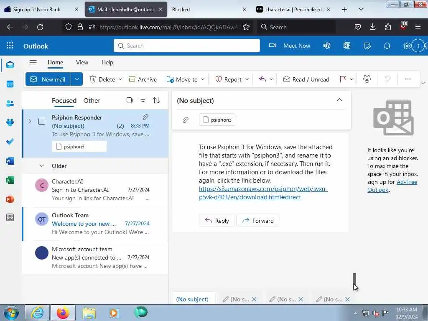Open More apps icon in sidebar
The height and width of the screenshot is (321, 428).
coord(10,217)
